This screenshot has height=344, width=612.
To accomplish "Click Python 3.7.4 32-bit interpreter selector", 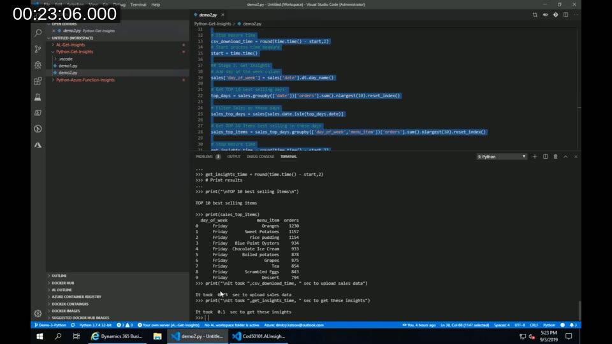I will (x=95, y=325).
